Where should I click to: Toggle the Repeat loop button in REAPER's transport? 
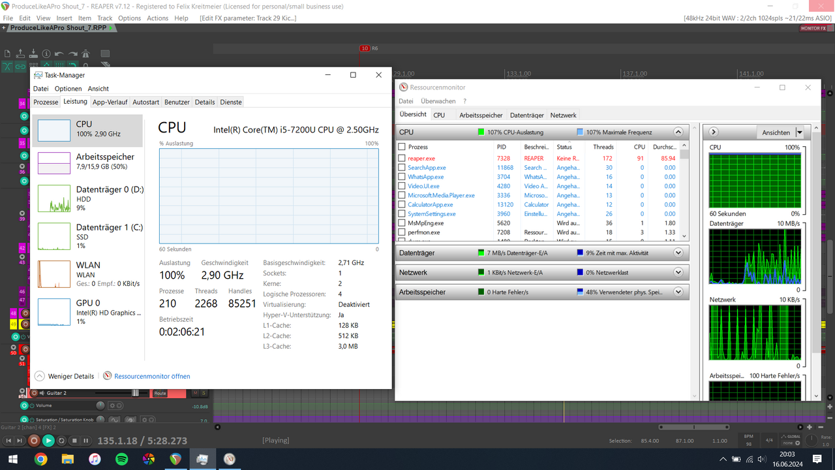coord(61,441)
